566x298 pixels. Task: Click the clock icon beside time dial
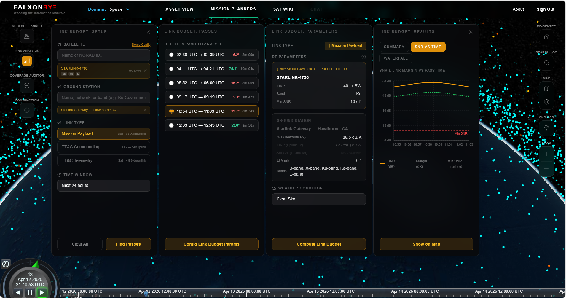click(6, 264)
